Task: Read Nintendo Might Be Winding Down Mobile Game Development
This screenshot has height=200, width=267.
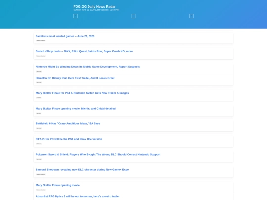Action: (x=88, y=67)
